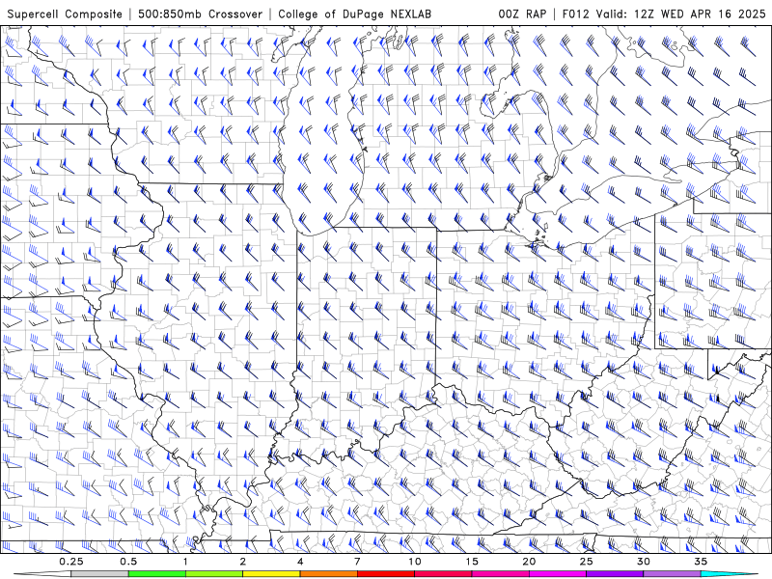This screenshot has width=772, height=579.
Task: Pick the purple color bar segment after 25
Action: click(x=615, y=574)
